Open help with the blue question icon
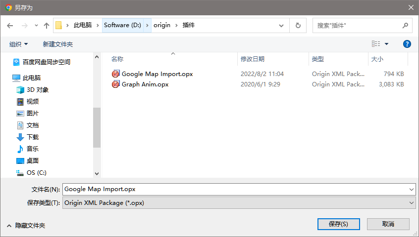 pyautogui.click(x=407, y=44)
